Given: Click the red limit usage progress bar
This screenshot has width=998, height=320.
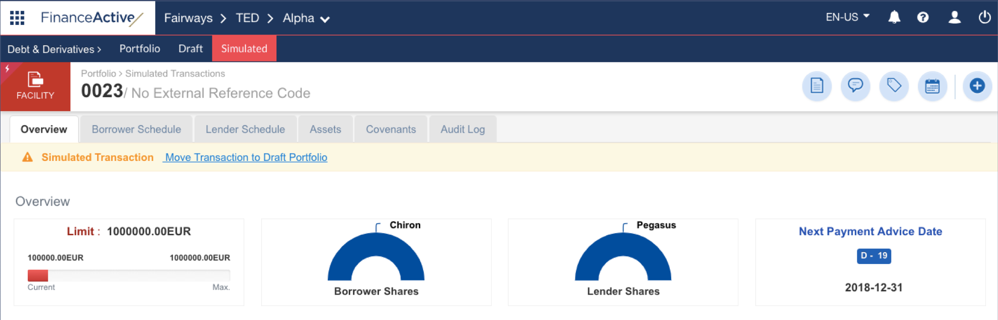Looking at the screenshot, I should click(38, 275).
